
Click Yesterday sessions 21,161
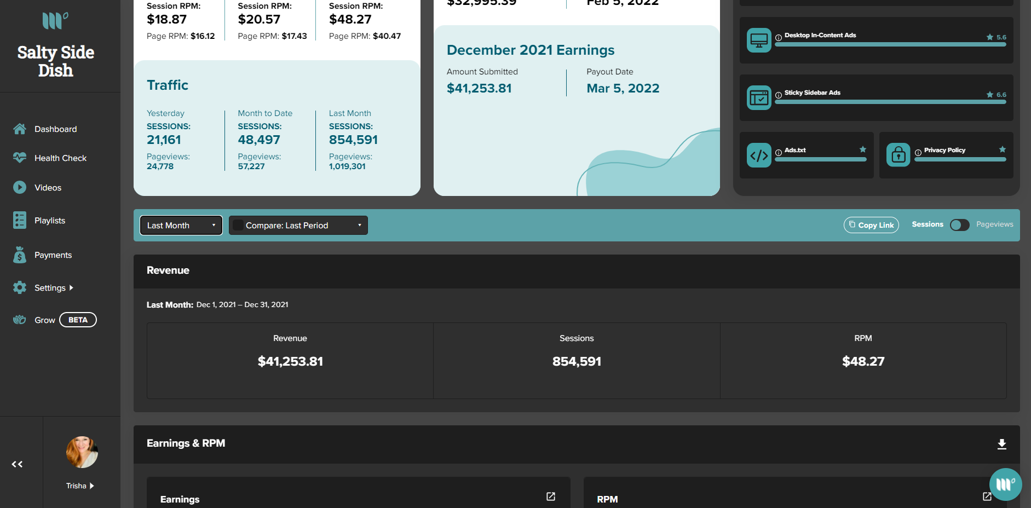click(x=164, y=140)
